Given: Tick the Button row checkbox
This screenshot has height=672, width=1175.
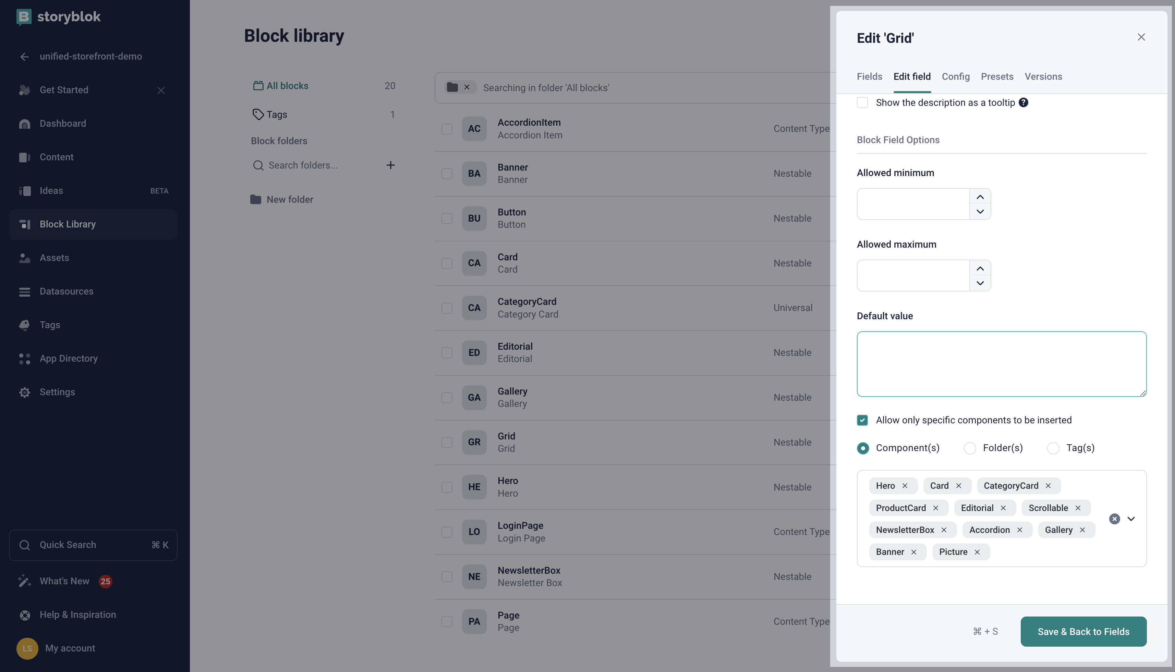Looking at the screenshot, I should [447, 218].
